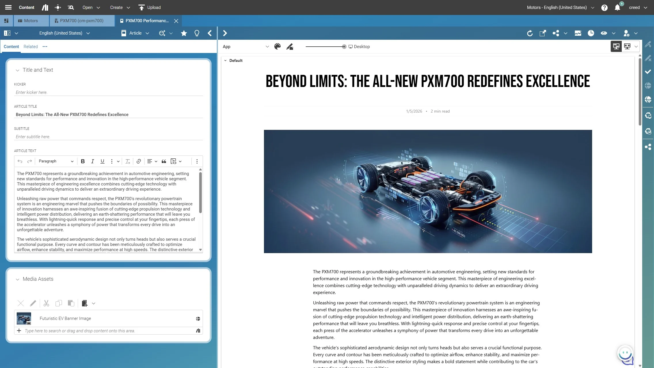Click the Italic formatting icon
The width and height of the screenshot is (654, 368).
[92, 161]
